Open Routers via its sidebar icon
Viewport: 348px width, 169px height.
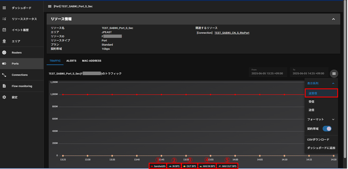pos(4,53)
